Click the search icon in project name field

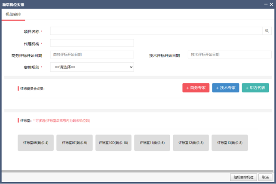point(267,31)
